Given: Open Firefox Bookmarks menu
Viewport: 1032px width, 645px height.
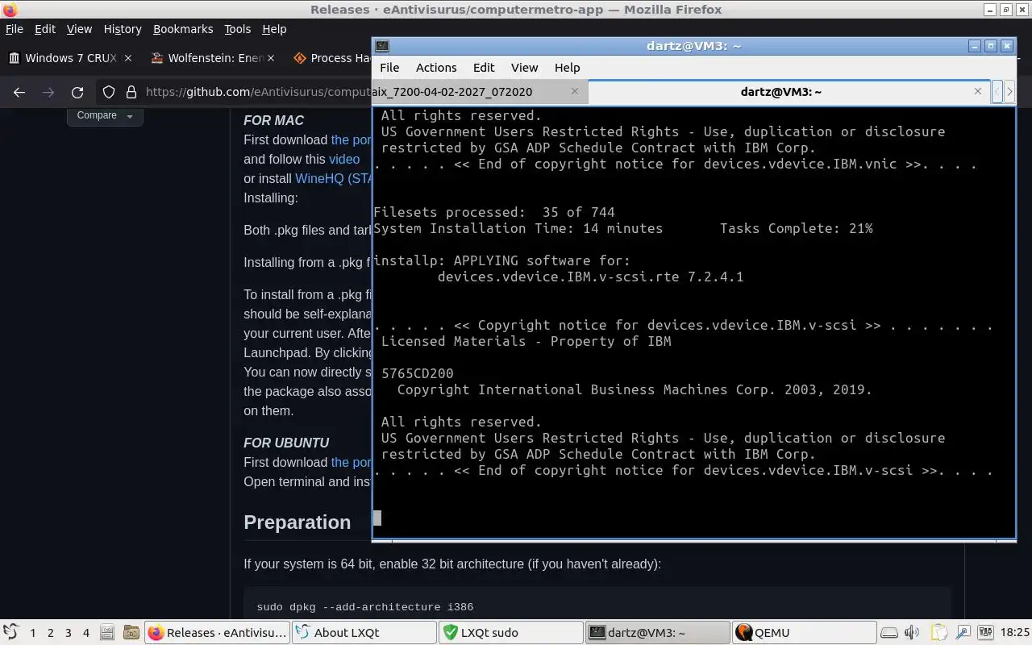Looking at the screenshot, I should [183, 29].
